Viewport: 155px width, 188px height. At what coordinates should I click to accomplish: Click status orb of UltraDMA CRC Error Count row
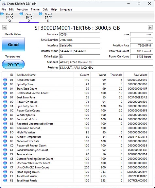[5, 167]
